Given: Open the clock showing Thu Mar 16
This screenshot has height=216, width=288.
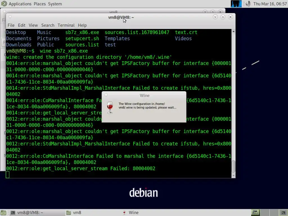Looking at the screenshot, I should 270,4.
